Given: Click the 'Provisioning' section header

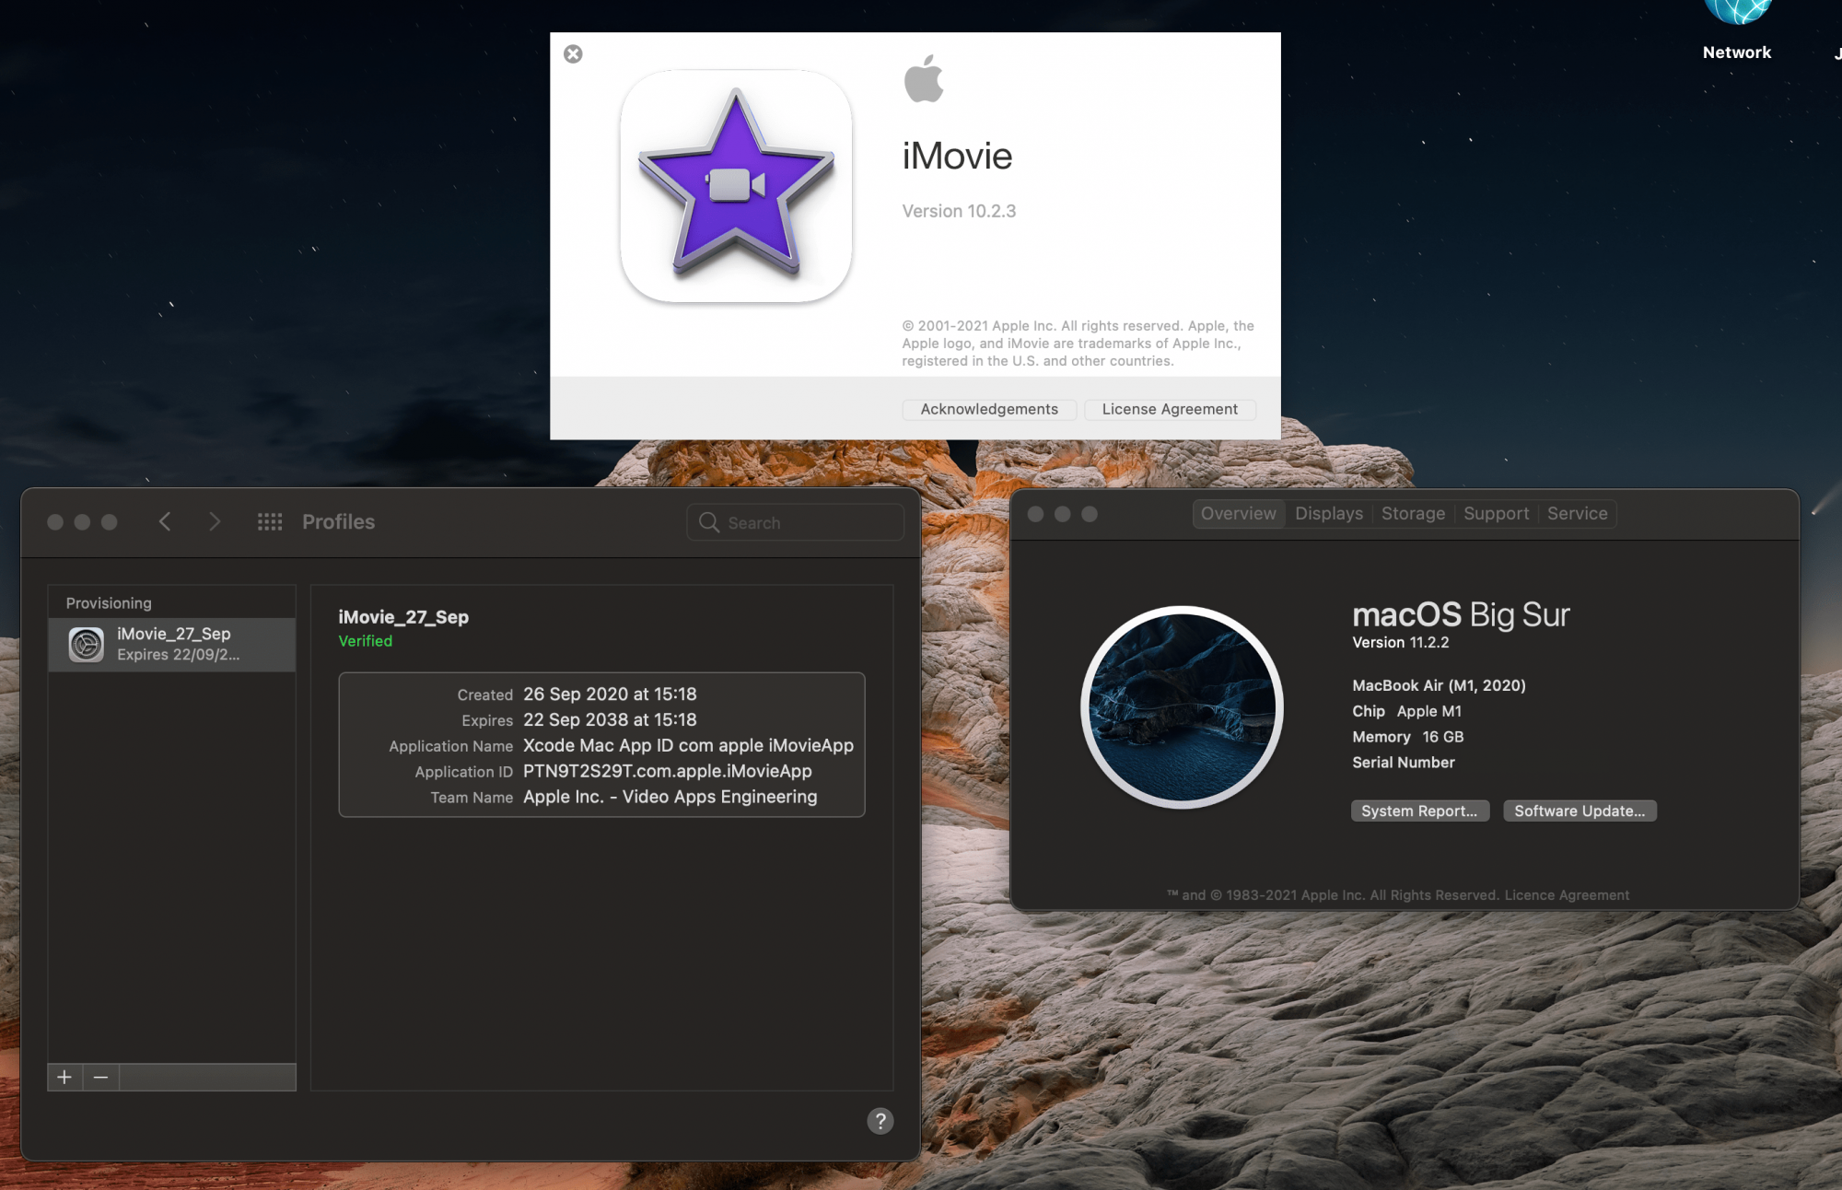Looking at the screenshot, I should (109, 603).
